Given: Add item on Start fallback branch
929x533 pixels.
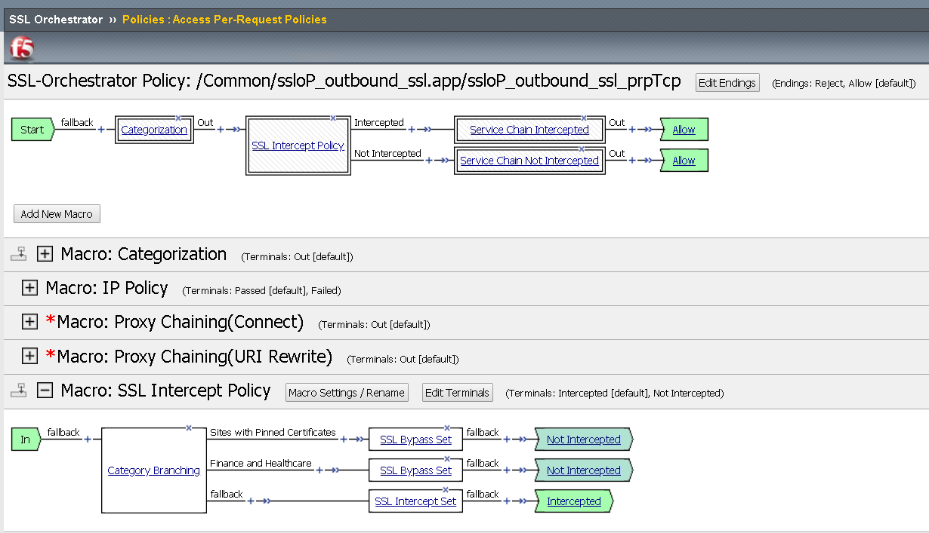Looking at the screenshot, I should (101, 130).
